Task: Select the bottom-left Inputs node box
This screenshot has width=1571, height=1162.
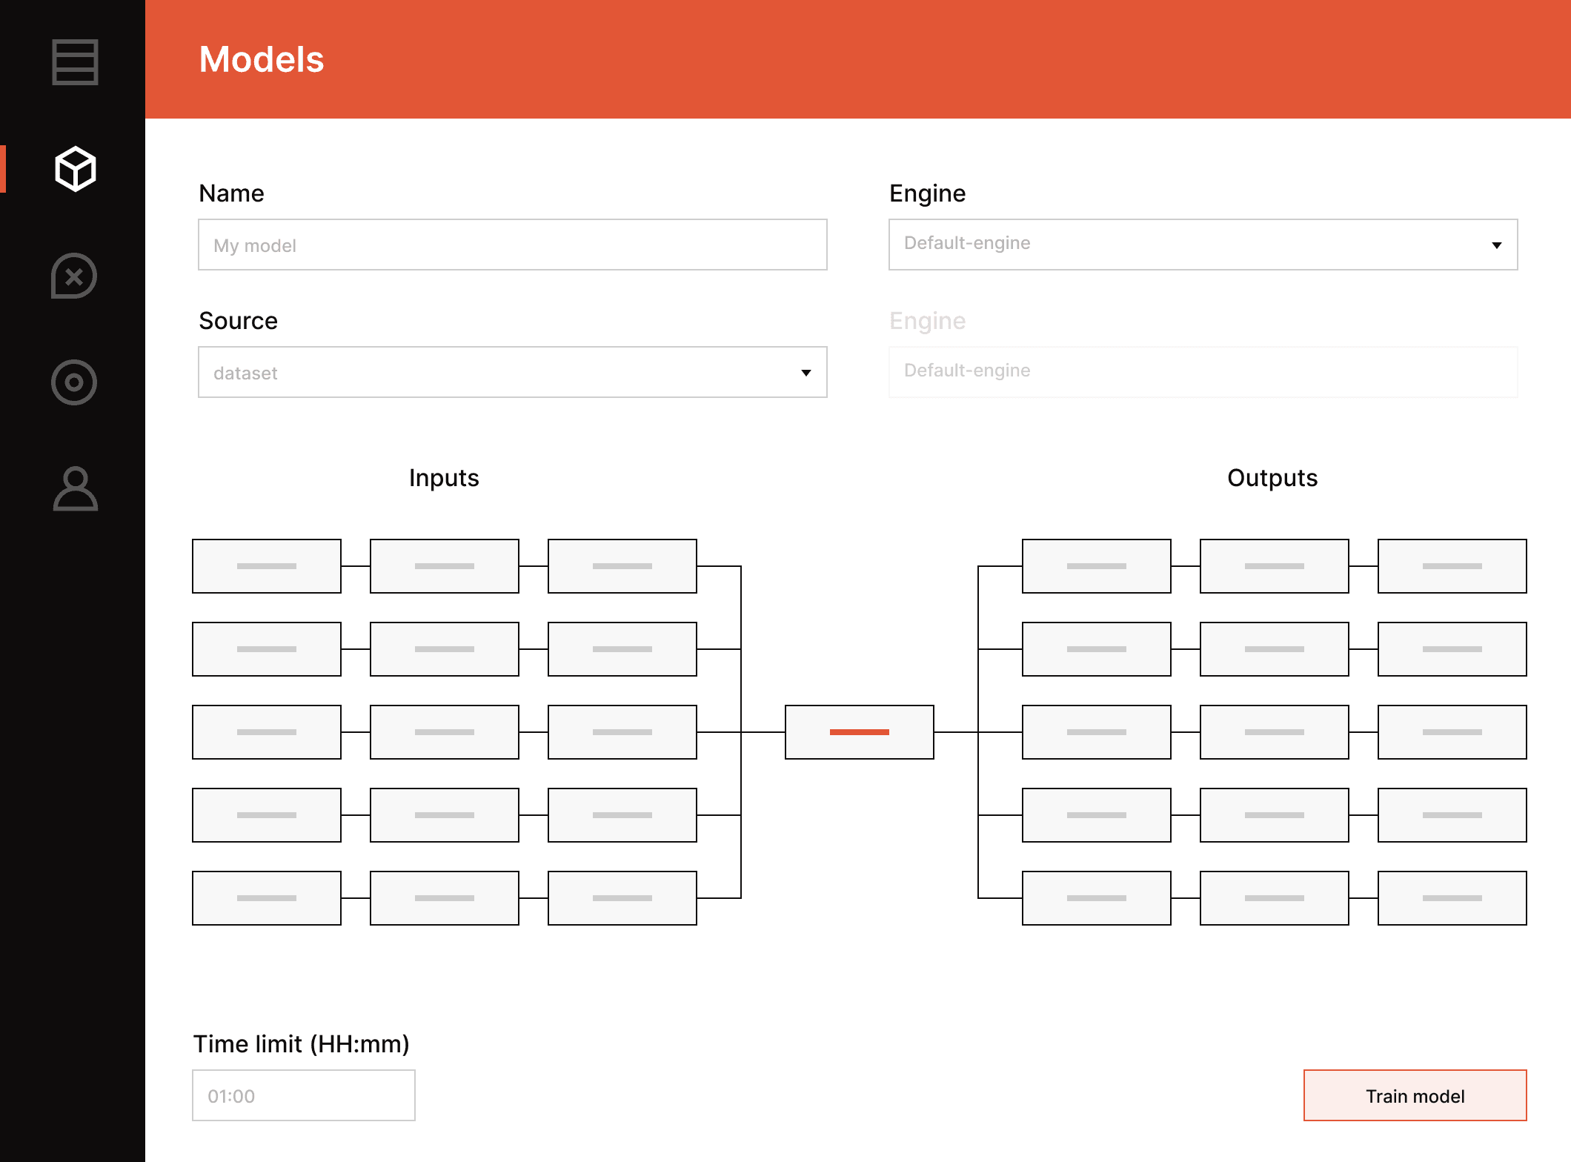Action: (266, 898)
